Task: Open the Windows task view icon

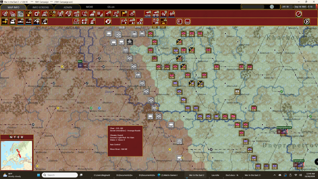Action: click(x=81, y=175)
